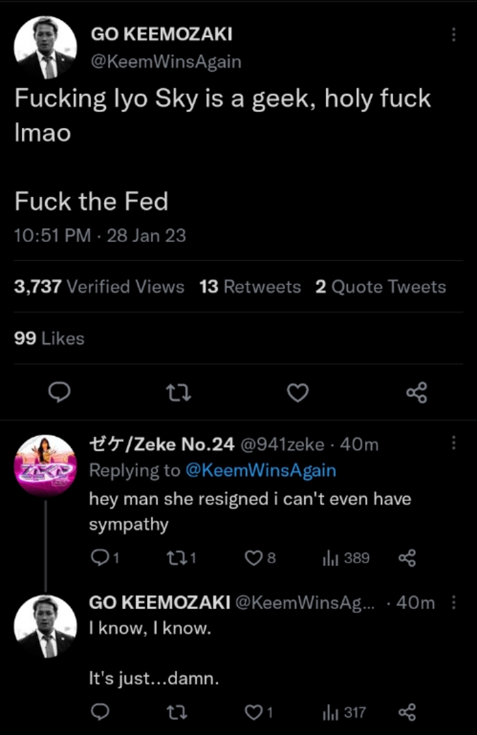This screenshot has width=477, height=735.
Task: Share Zeke No.24's reply
Action: (x=405, y=558)
